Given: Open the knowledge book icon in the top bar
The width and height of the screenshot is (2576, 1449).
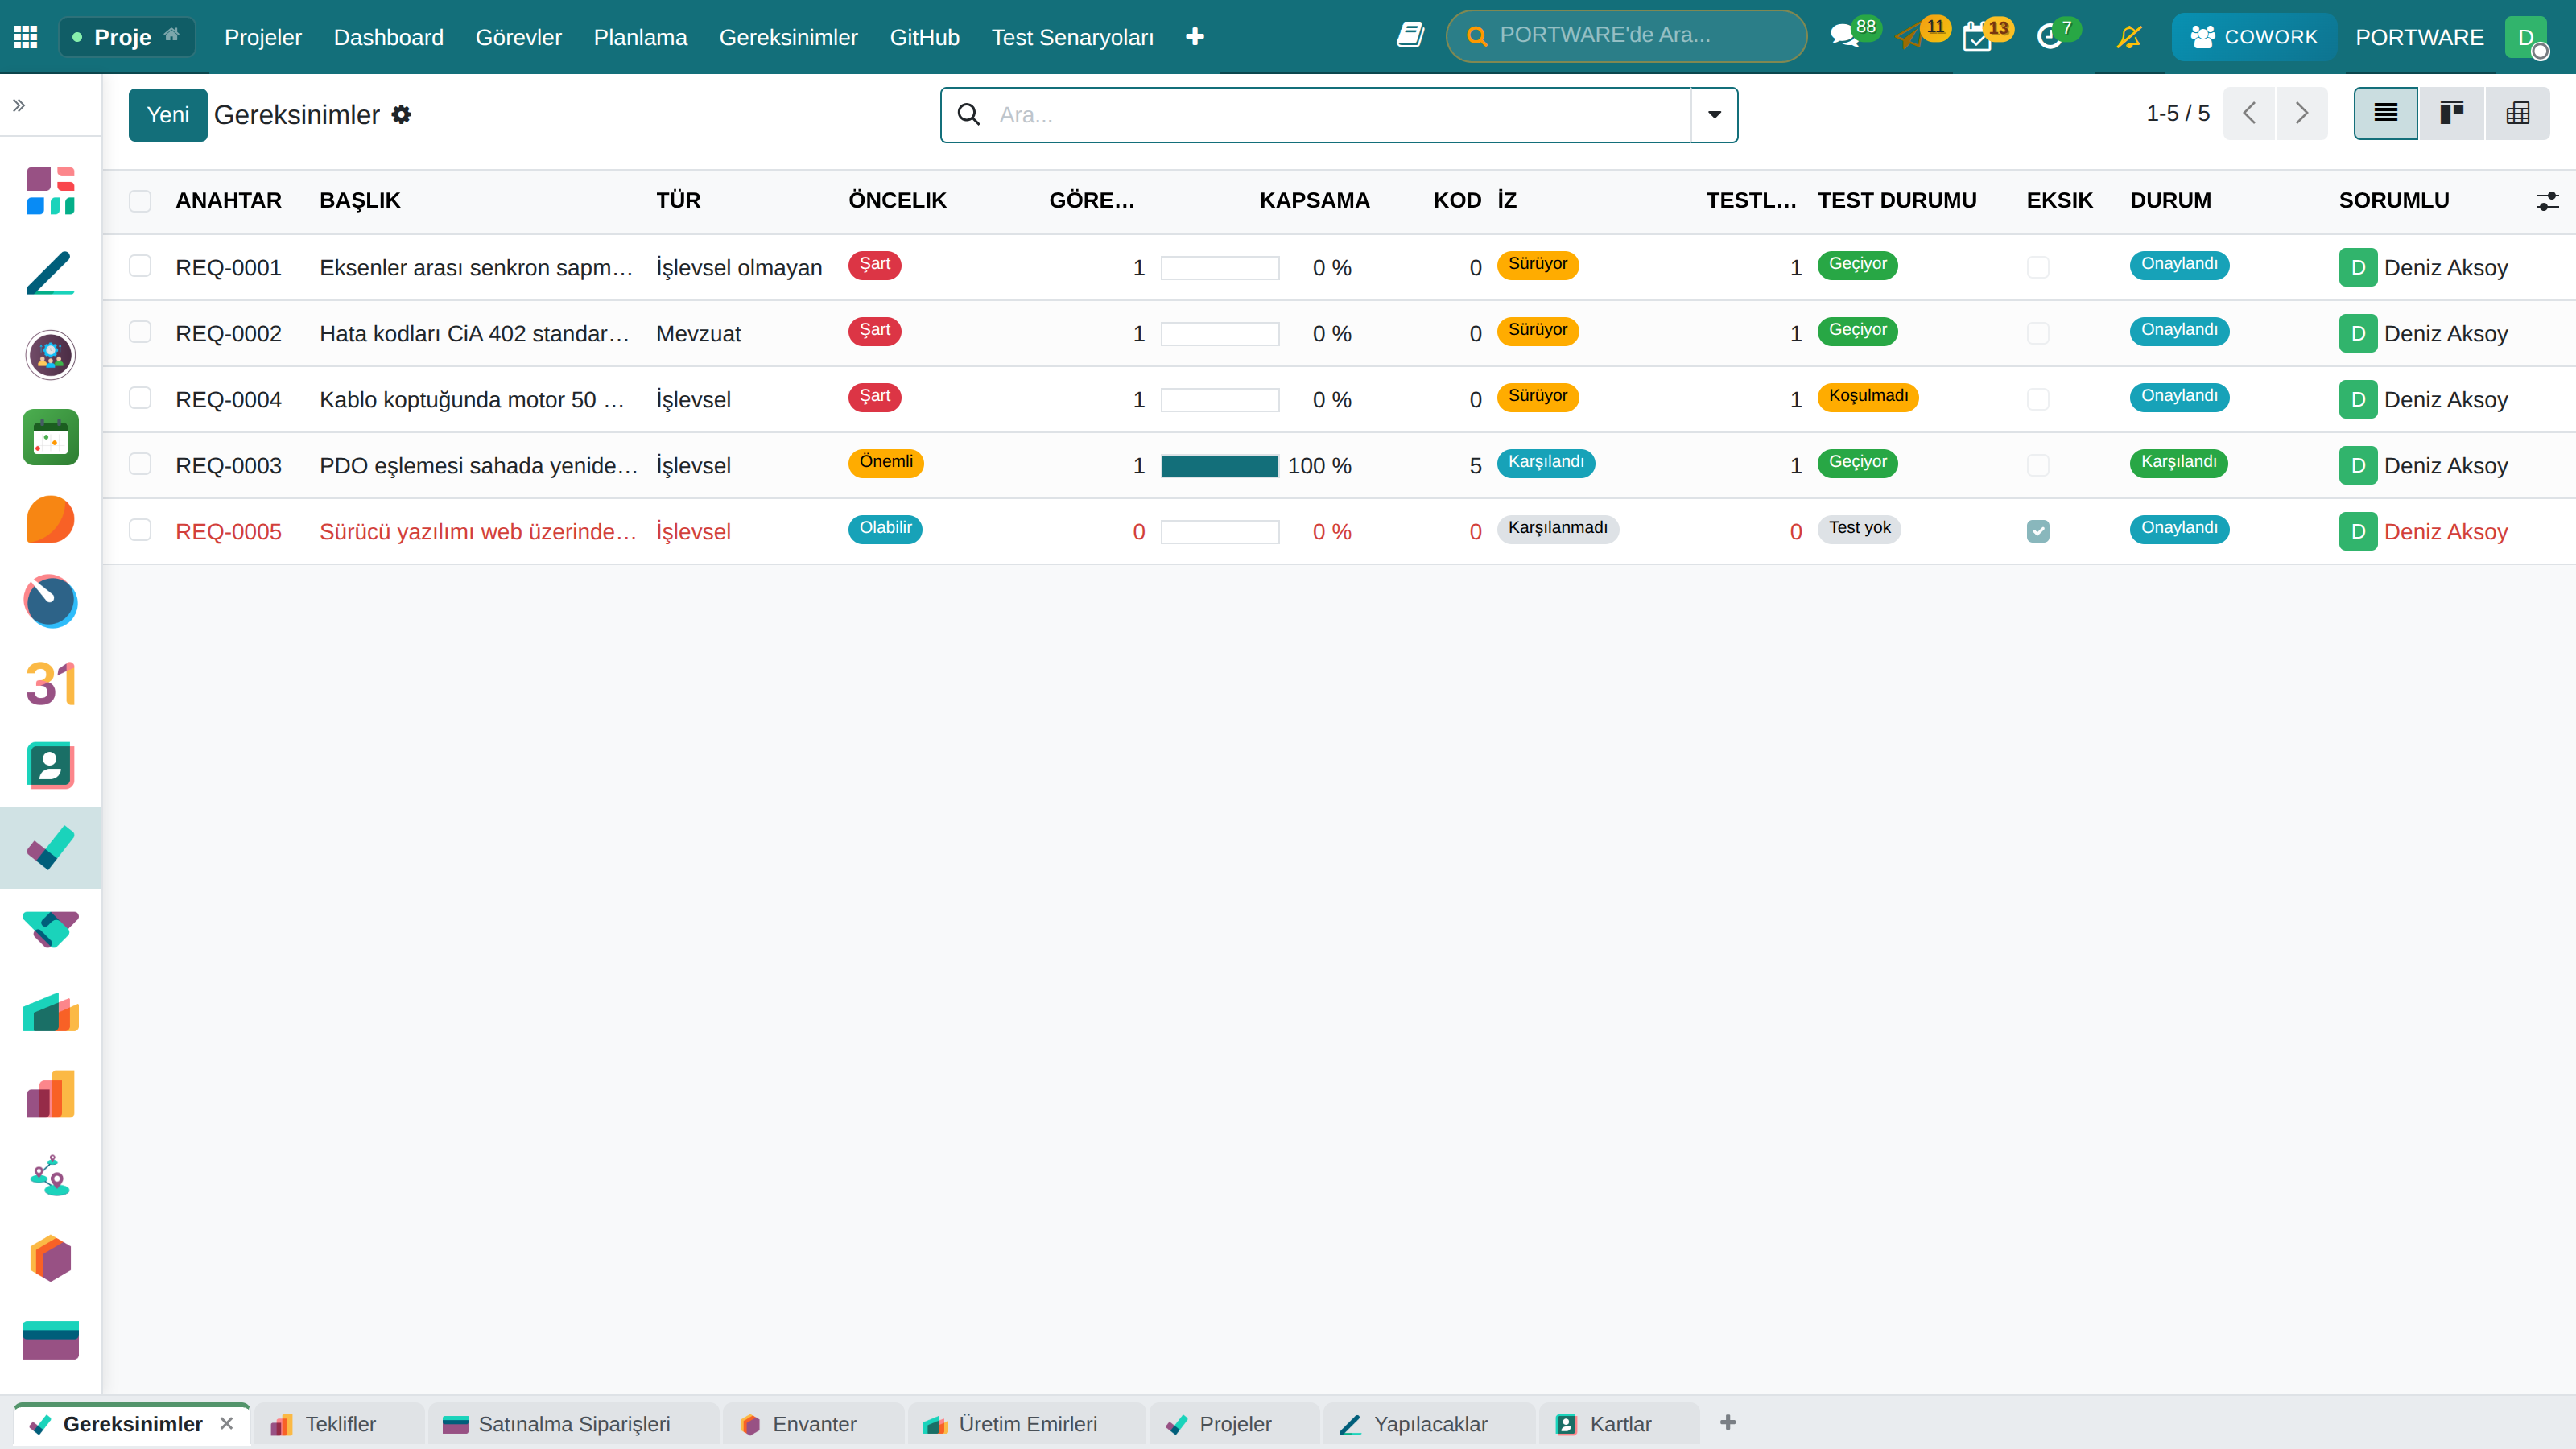Looking at the screenshot, I should coord(1410,36).
